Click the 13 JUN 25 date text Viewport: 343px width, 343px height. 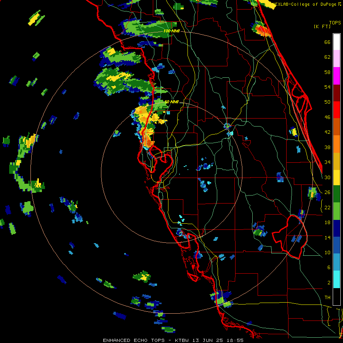[x=208, y=340]
